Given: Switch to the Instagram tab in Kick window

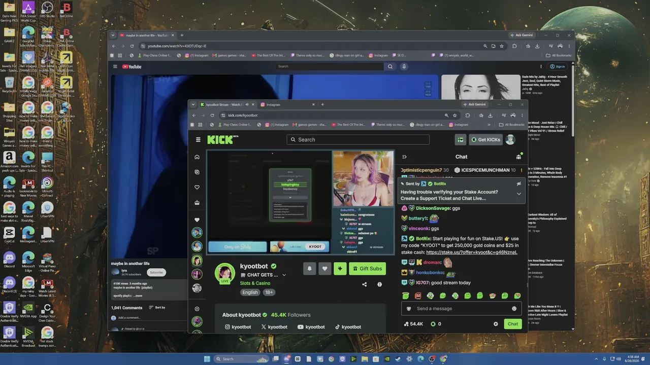Looking at the screenshot, I should tap(287, 104).
